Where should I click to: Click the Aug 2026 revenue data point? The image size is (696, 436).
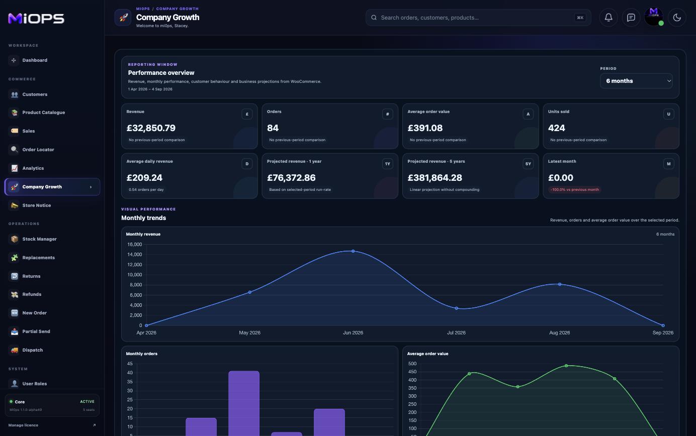pyautogui.click(x=560, y=284)
